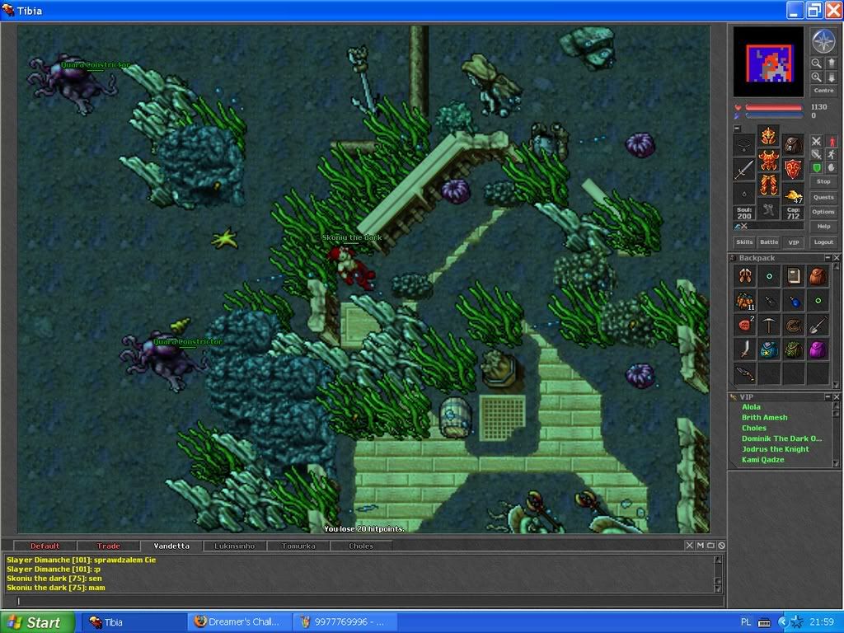Move minimap one floor down

point(831,77)
